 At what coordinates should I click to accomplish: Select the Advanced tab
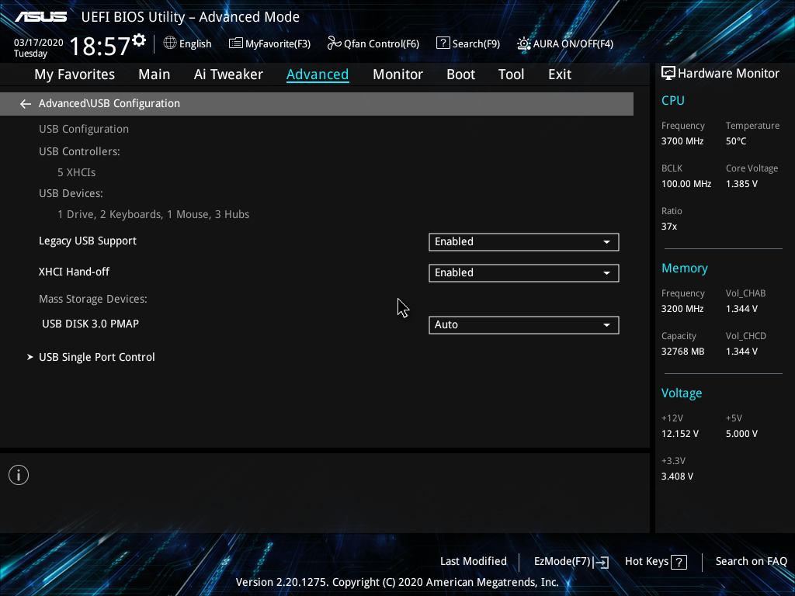[x=318, y=74]
